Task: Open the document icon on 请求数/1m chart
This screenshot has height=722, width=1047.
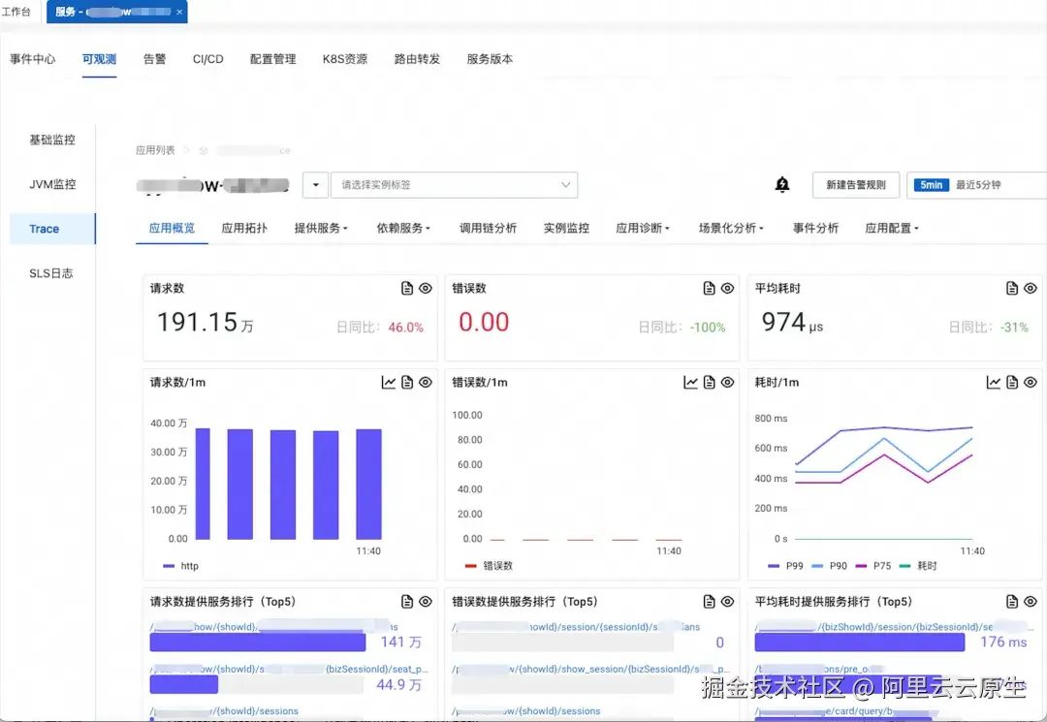Action: (407, 382)
